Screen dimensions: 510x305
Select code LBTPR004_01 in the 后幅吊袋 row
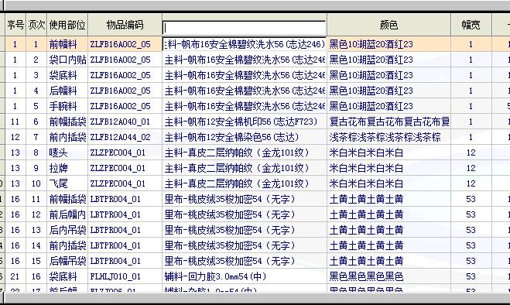(125, 261)
